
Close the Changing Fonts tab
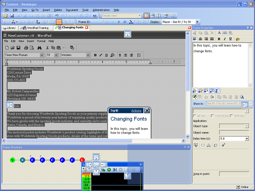pyautogui.click(x=87, y=27)
